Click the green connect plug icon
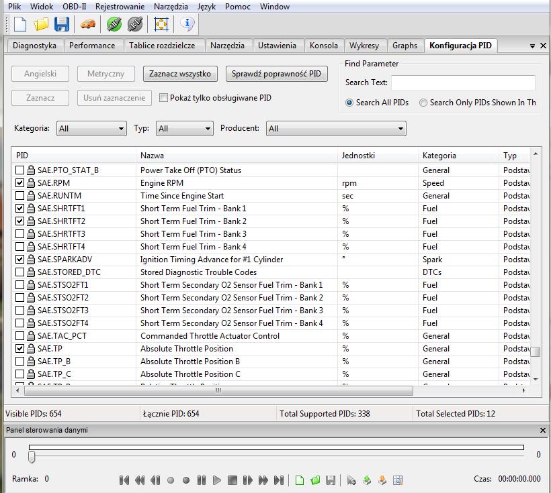Image resolution: width=551 pixels, height=493 pixels. coord(114,25)
